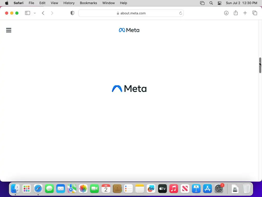Click the date and time in menu bar
This screenshot has width=262, height=197.
click(x=242, y=3)
